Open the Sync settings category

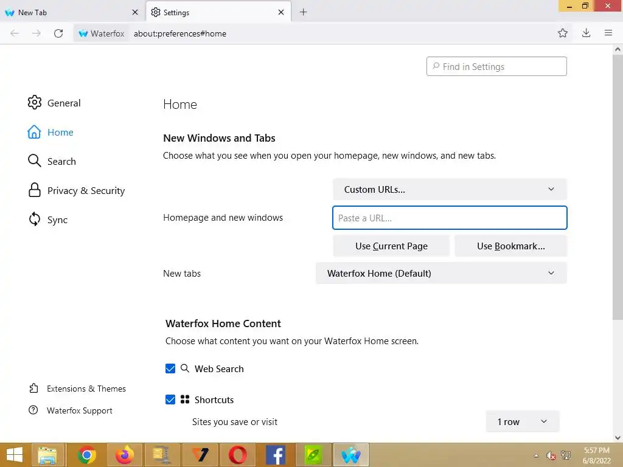point(47,220)
